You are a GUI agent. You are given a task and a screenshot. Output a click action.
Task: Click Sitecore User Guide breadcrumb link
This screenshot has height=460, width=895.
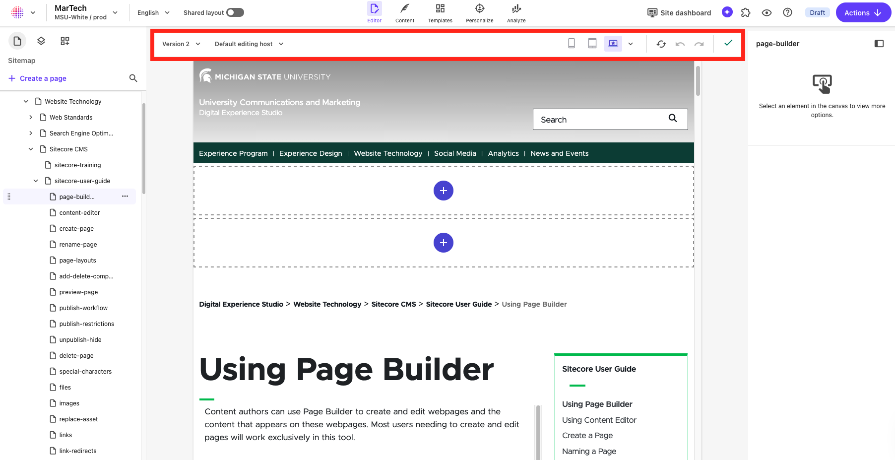click(459, 304)
